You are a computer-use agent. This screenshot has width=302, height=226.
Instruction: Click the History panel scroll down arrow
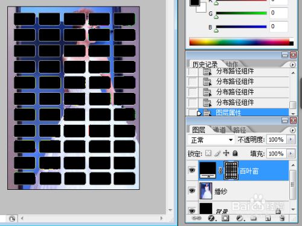[x=293, y=113]
